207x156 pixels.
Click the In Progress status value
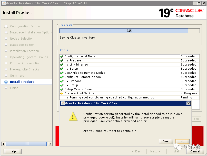click(189, 93)
